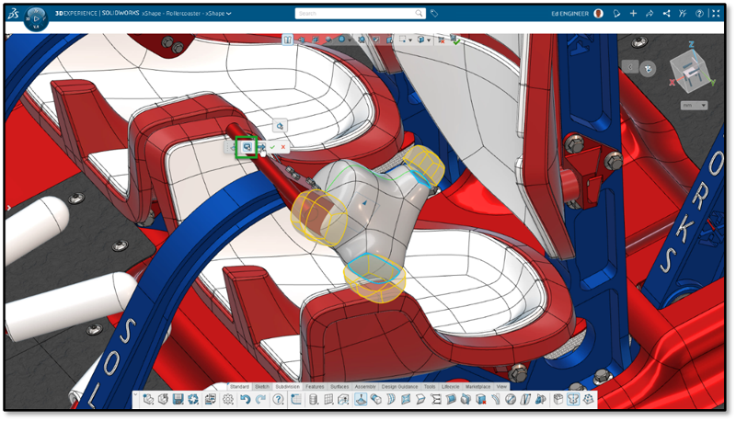Viewport: 736px width, 421px height.
Task: Click the Undo arrow in bottom toolbar
Action: [247, 400]
